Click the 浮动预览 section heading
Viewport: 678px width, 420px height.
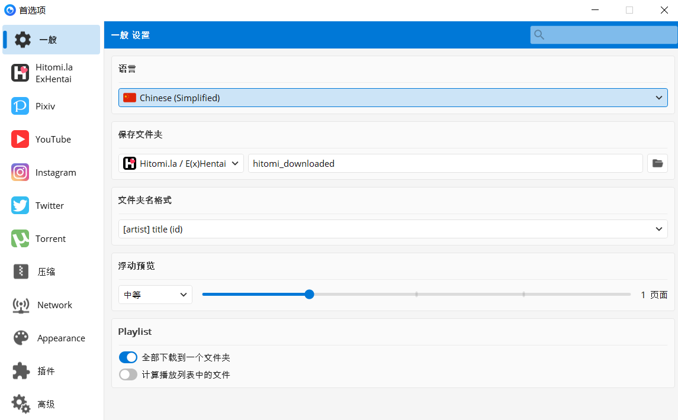pos(136,266)
